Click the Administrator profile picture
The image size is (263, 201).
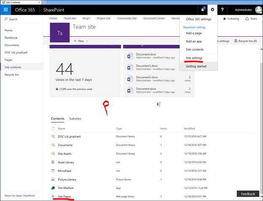pyautogui.click(x=258, y=10)
